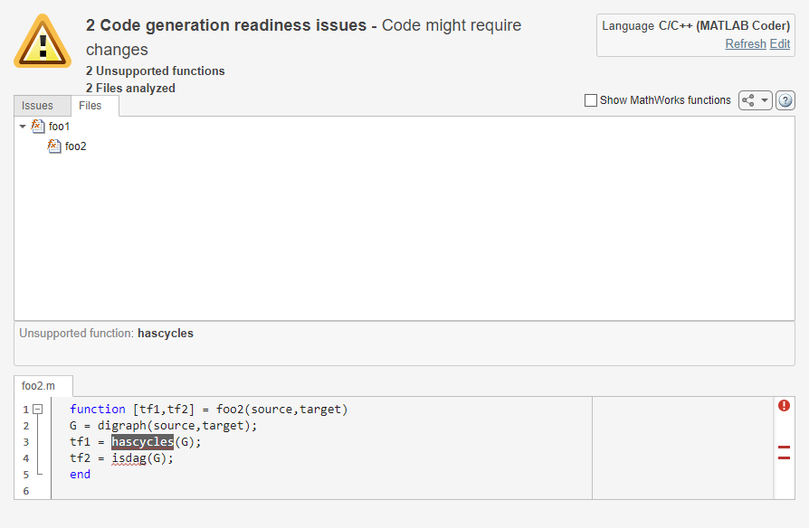Switch to the Issues tab

[x=38, y=105]
